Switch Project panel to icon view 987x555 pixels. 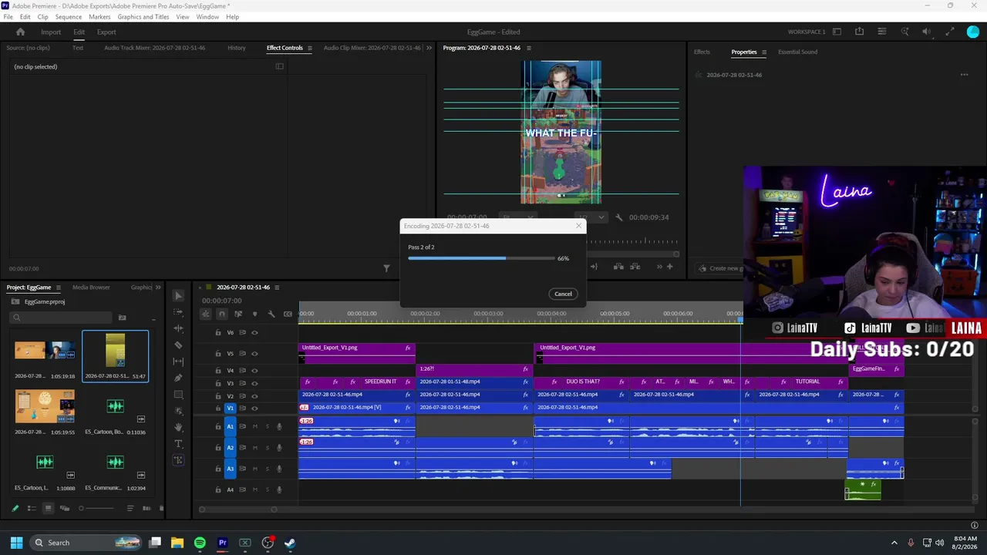click(x=48, y=508)
